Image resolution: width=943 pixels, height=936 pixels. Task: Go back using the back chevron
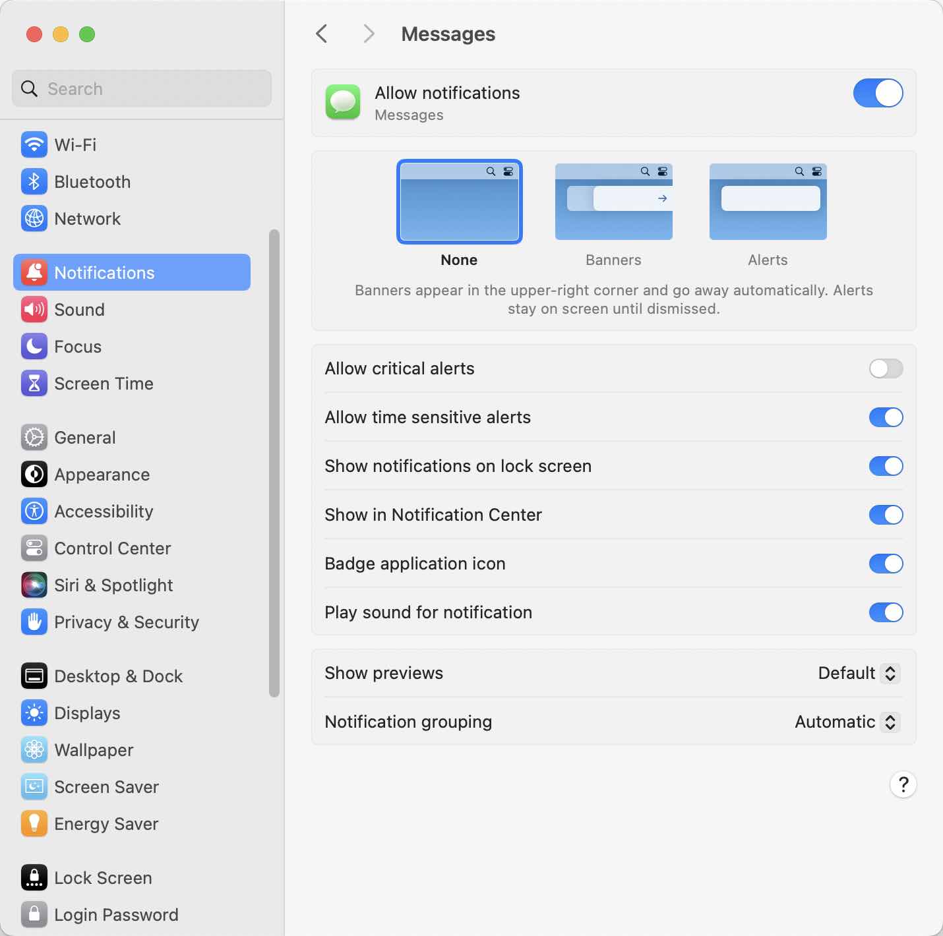pyautogui.click(x=322, y=34)
